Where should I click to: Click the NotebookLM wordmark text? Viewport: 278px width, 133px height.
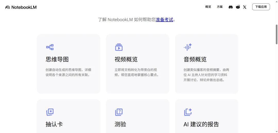(x=24, y=7)
